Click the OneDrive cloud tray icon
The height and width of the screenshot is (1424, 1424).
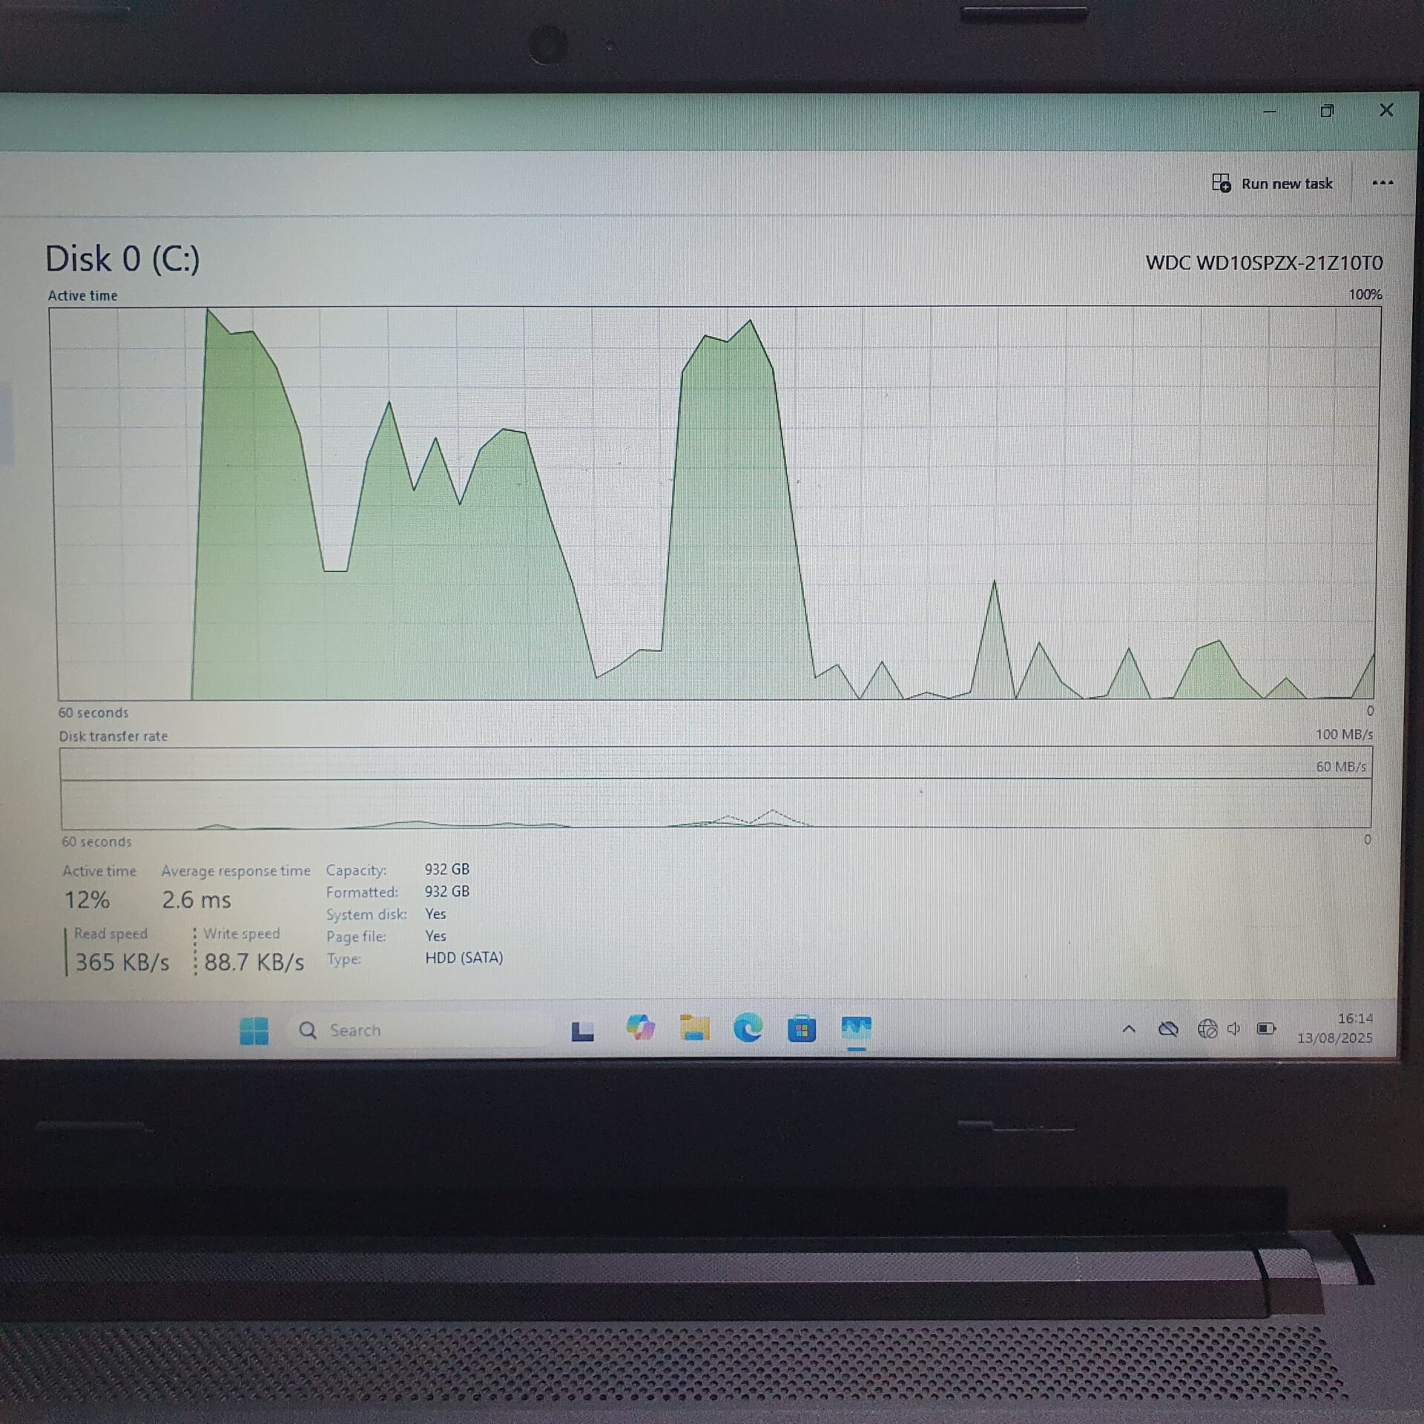click(1168, 1029)
